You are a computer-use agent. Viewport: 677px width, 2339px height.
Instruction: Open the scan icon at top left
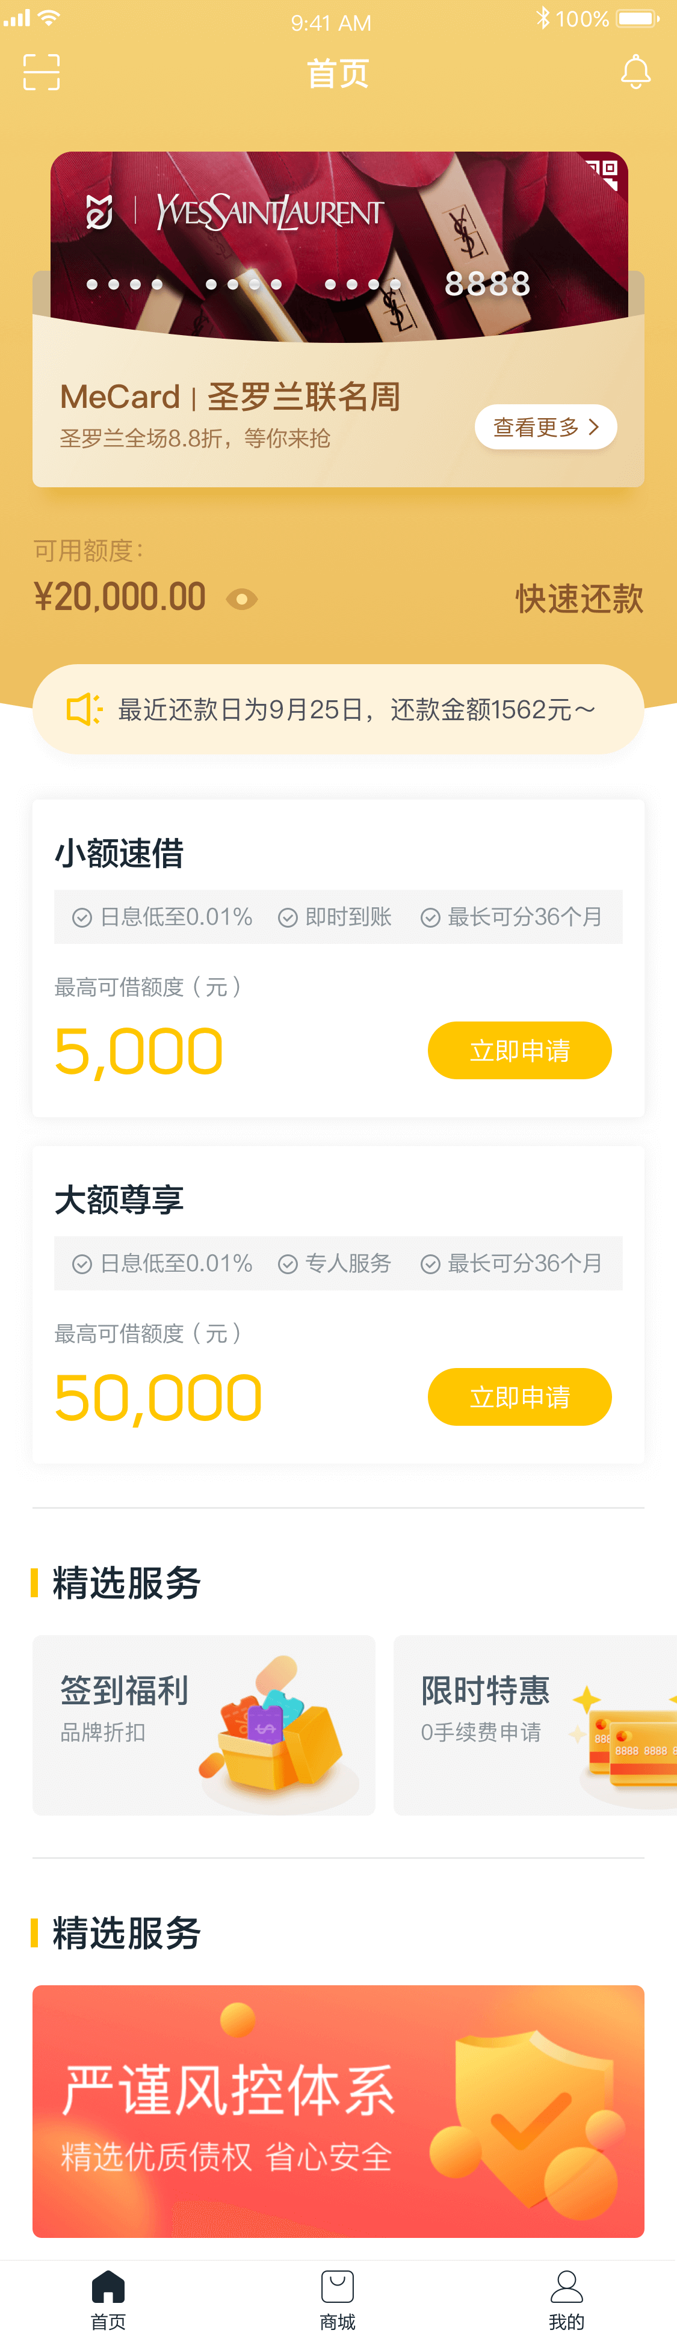pos(42,72)
